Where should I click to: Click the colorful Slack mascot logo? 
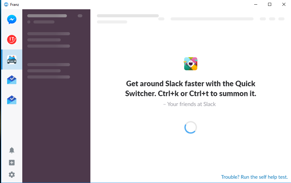coord(191,64)
